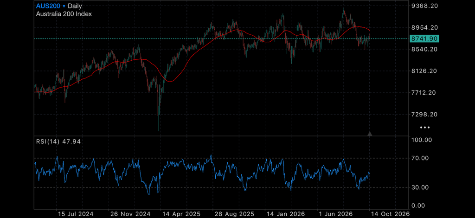Select the 8540.20 price axis label

pyautogui.click(x=425, y=49)
